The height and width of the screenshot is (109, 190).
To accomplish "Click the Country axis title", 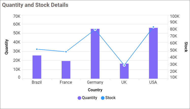I will click(95, 90).
